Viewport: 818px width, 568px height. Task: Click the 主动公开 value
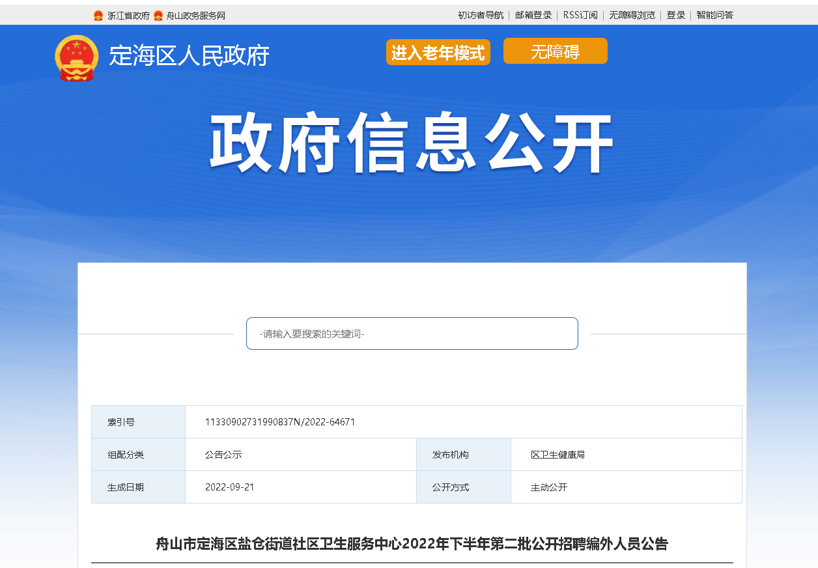pos(549,487)
